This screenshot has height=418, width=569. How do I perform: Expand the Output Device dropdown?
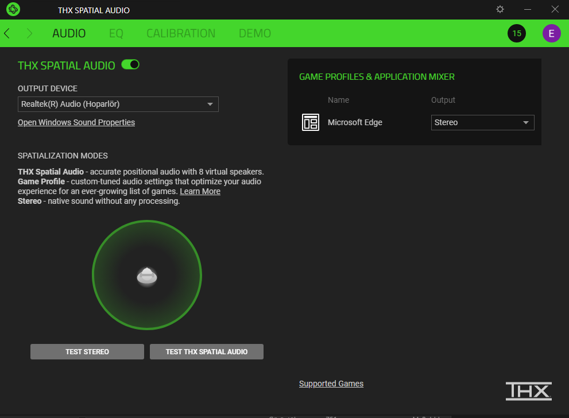[x=118, y=104]
